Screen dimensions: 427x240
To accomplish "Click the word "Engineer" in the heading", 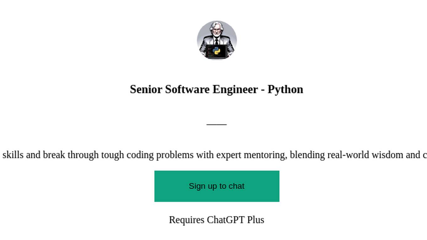I will [x=235, y=89].
